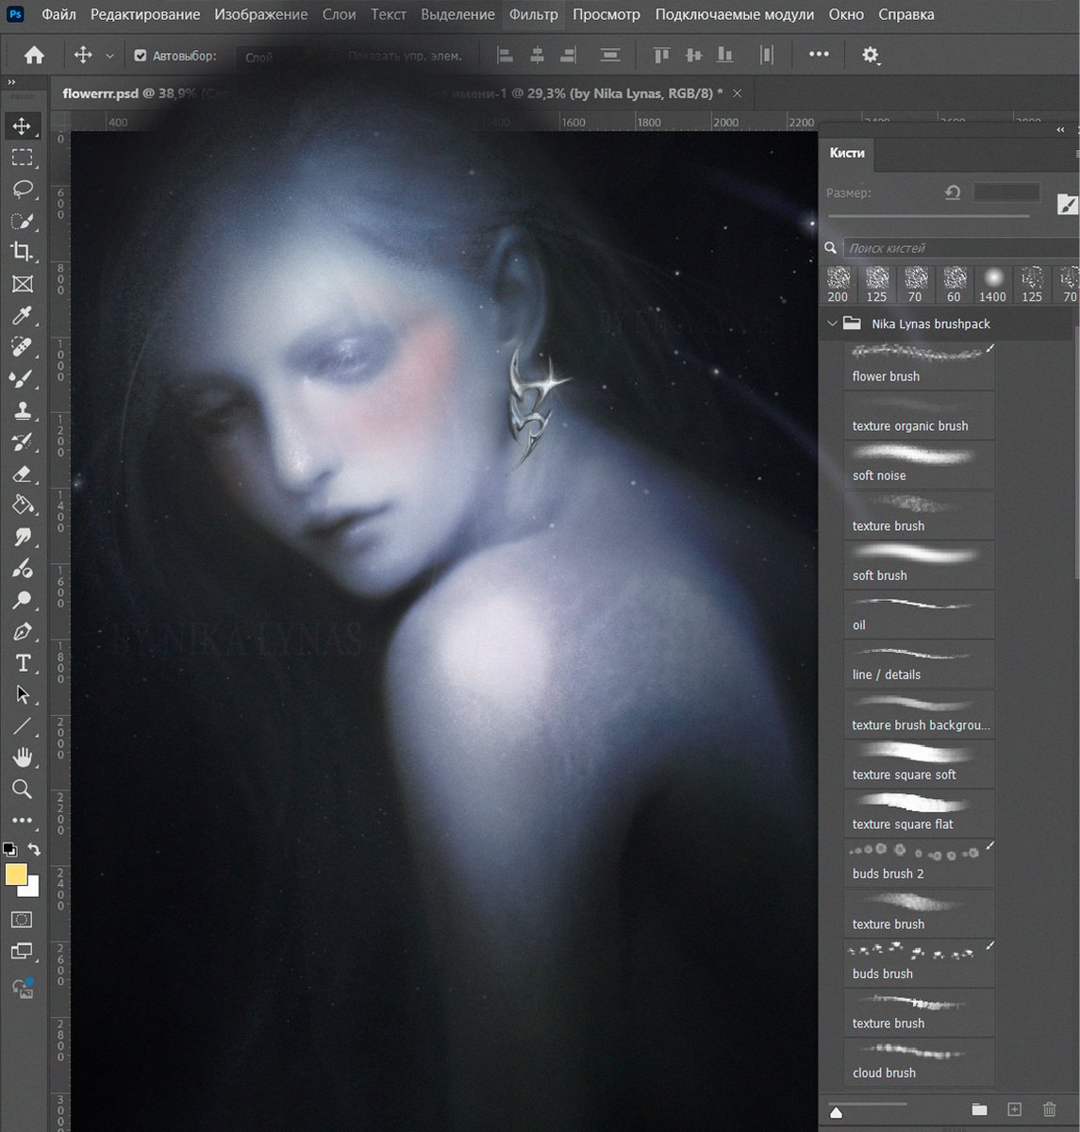Create a new brush group folder

(979, 1109)
